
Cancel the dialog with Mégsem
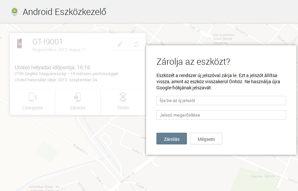click(x=206, y=139)
